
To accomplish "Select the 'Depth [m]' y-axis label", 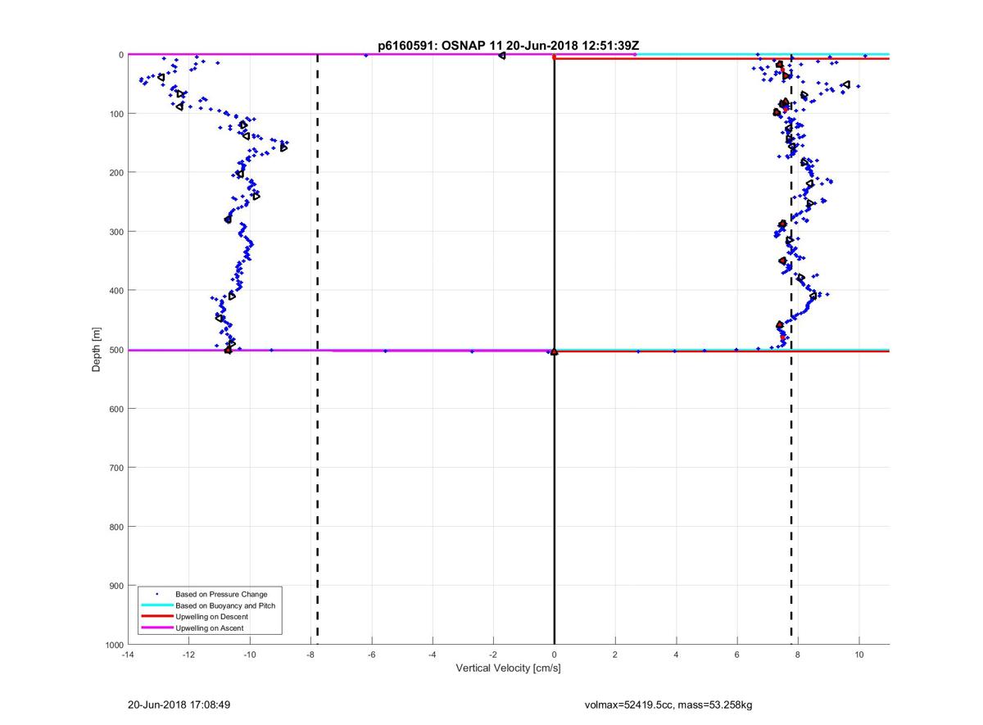I will [97, 350].
